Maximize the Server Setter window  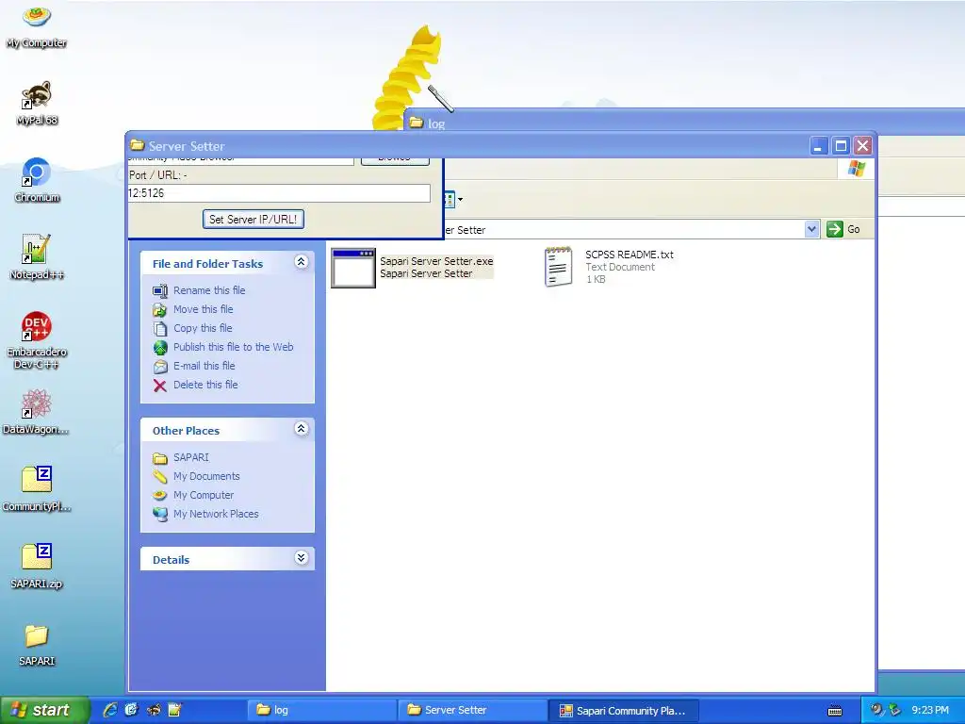coord(841,146)
